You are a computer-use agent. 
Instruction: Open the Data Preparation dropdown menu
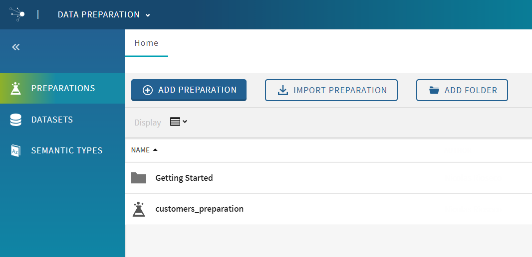[x=104, y=15]
